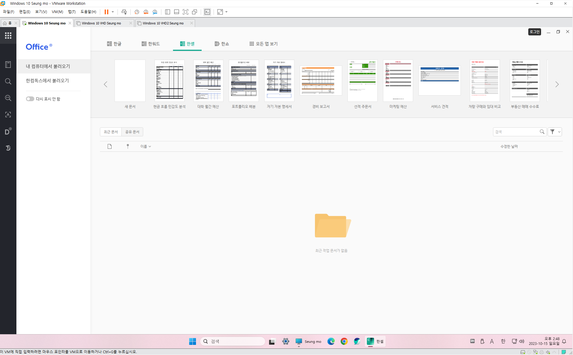
Task: Open Chrome from the taskbar
Action: tap(344, 341)
